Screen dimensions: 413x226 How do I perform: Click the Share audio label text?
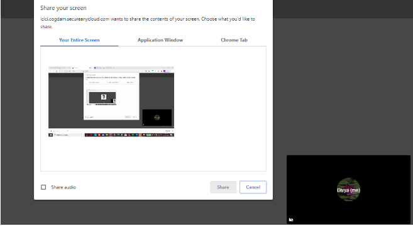[63, 187]
